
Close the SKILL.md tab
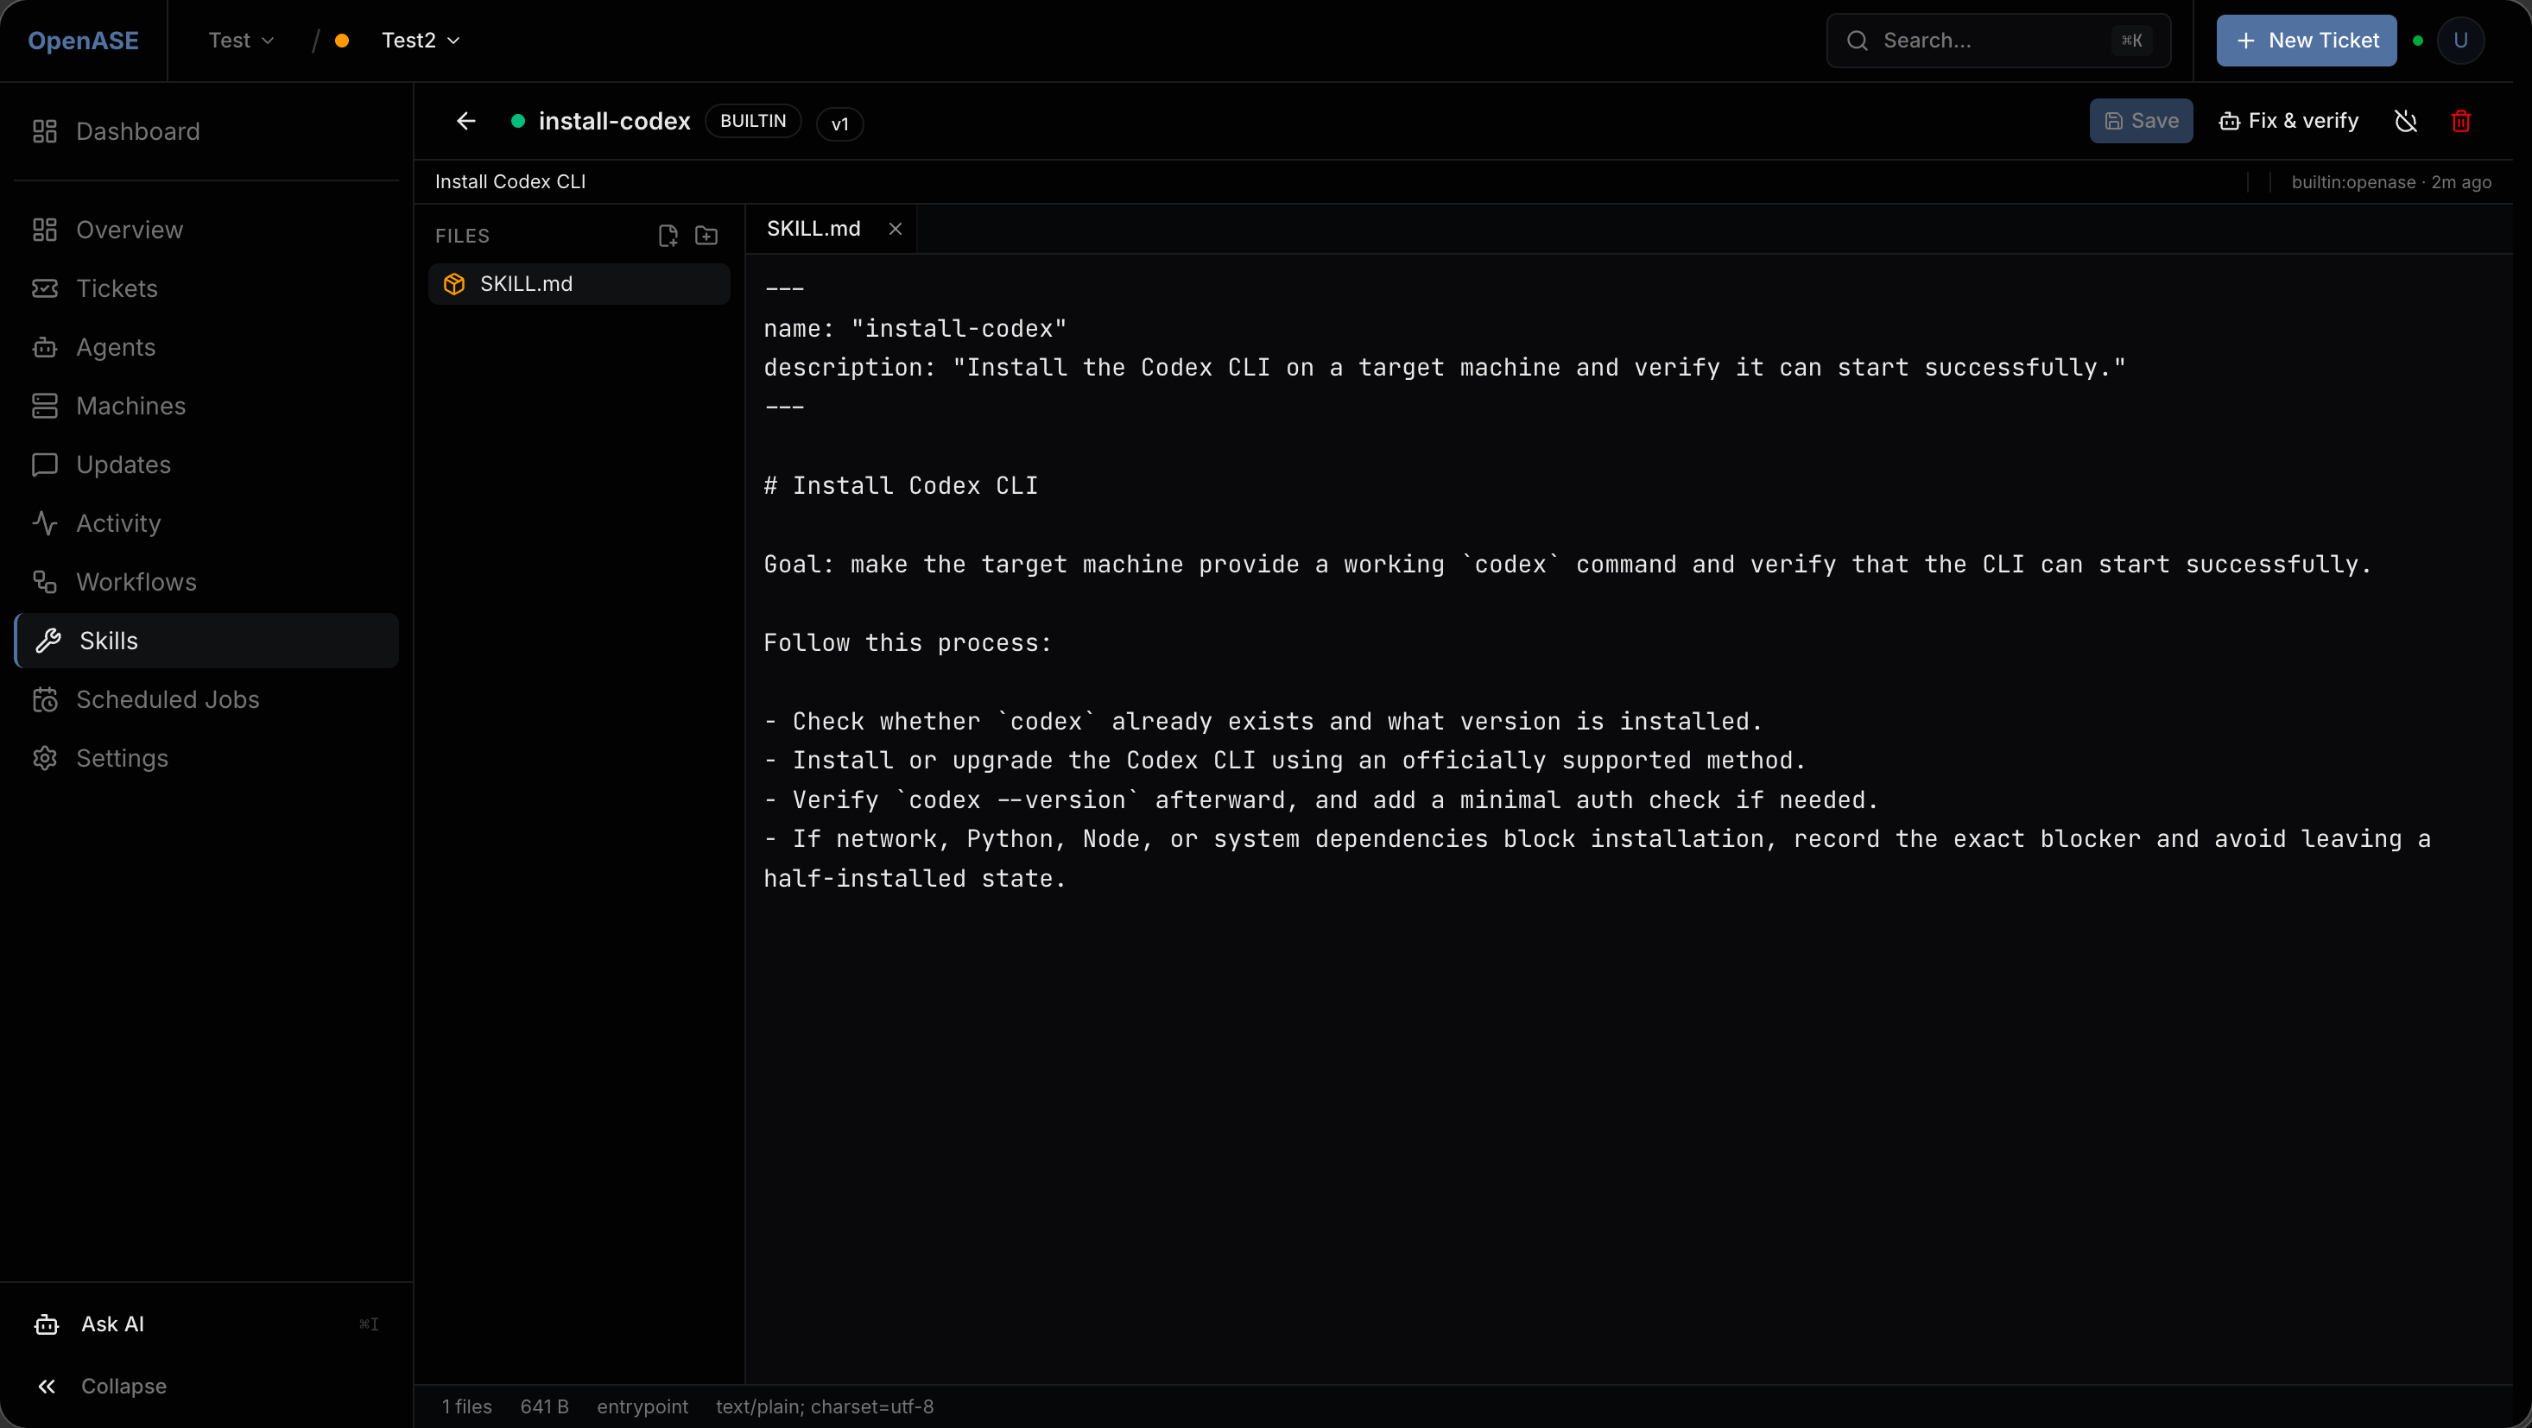[896, 229]
